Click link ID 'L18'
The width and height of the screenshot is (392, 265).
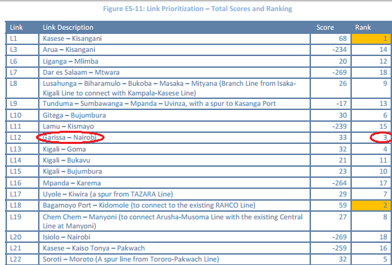(15, 205)
